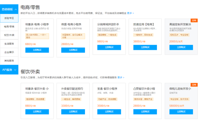Purchase 即速应用【电商】 via 立即购买
The image size is (203, 124).
[145, 47]
